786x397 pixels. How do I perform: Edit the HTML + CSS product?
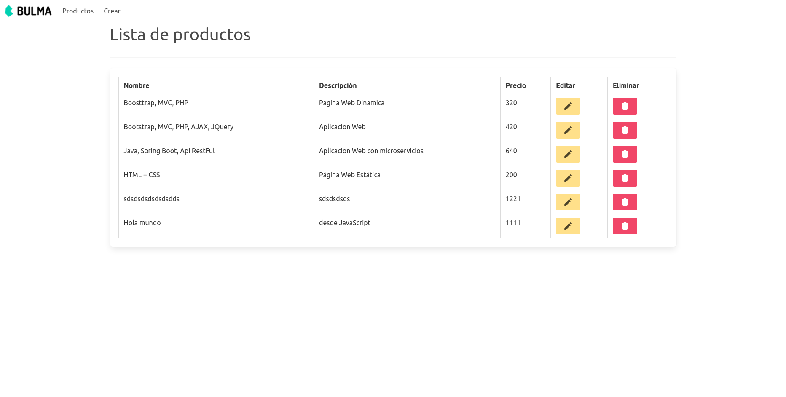pos(568,178)
